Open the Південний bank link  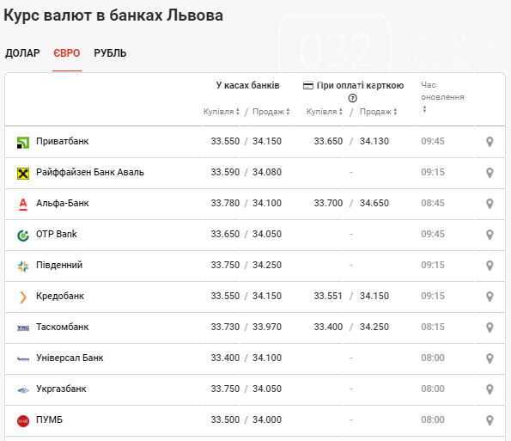(59, 265)
